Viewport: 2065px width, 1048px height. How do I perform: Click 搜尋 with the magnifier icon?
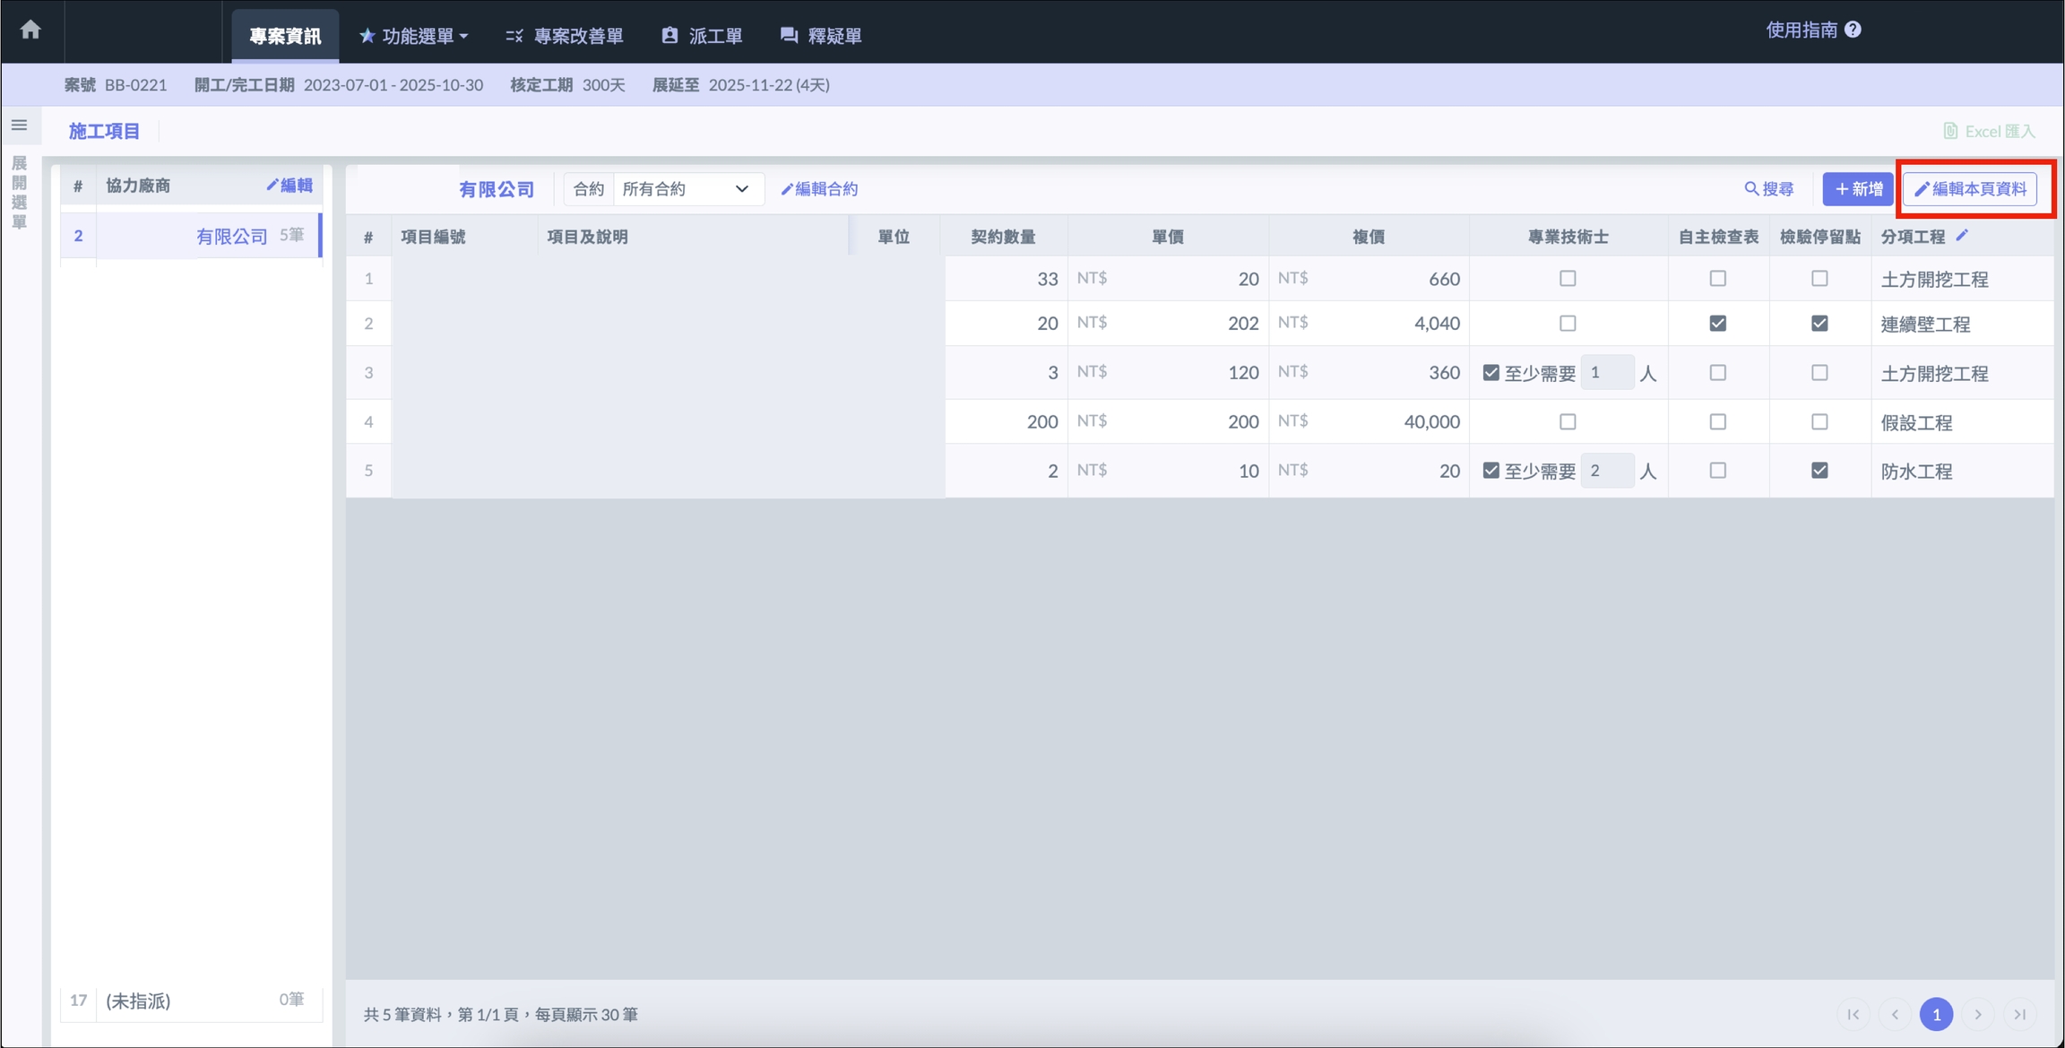[1768, 189]
